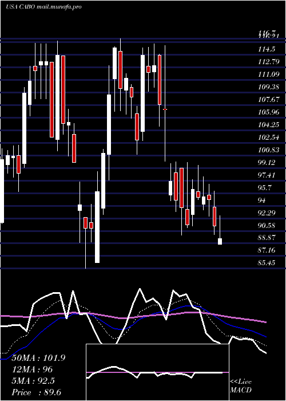Click the 87.16 price axis label
Image resolution: width=286 pixels, height=401 pixels.
267,250
